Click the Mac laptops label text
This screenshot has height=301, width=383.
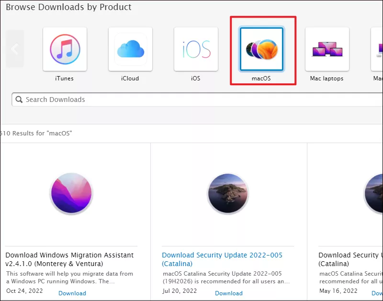click(x=327, y=78)
